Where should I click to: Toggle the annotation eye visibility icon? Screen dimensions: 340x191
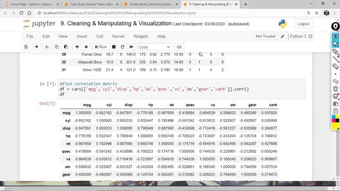(x=335, y=36)
